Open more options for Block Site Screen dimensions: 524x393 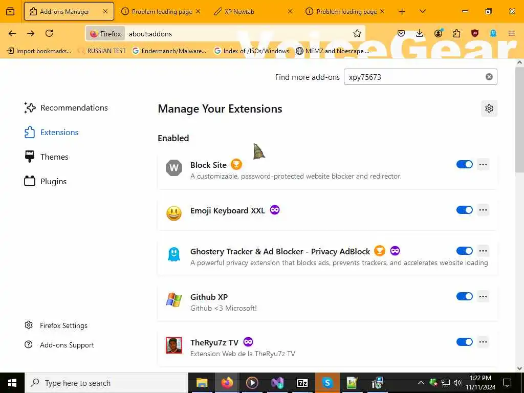point(483,164)
